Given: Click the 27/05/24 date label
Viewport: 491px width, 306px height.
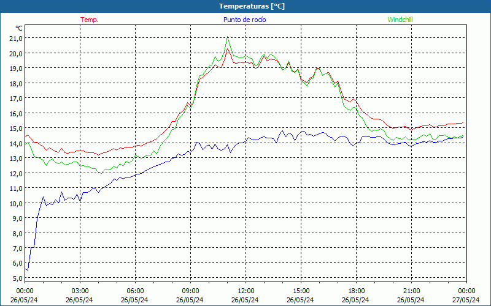Looking at the screenshot, I should (466, 300).
